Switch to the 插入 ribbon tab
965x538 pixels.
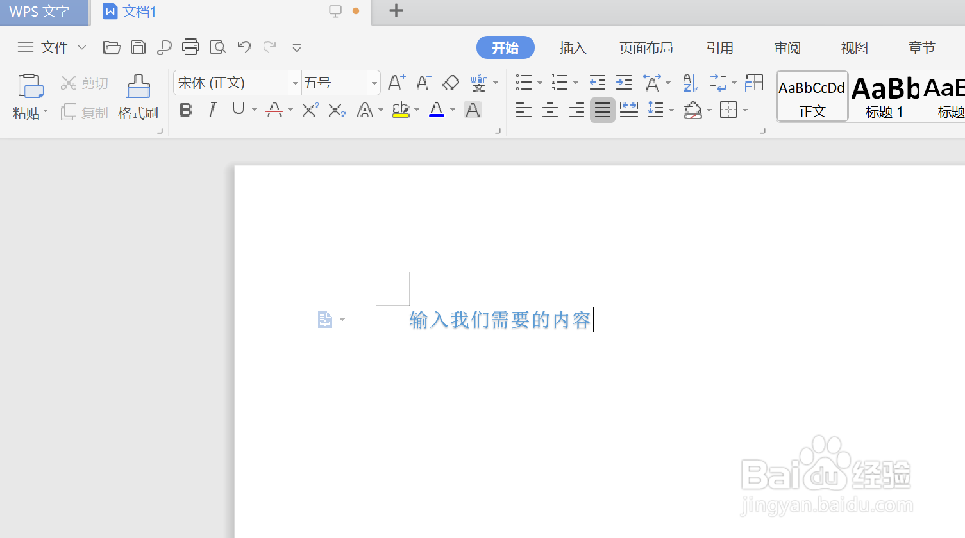573,47
